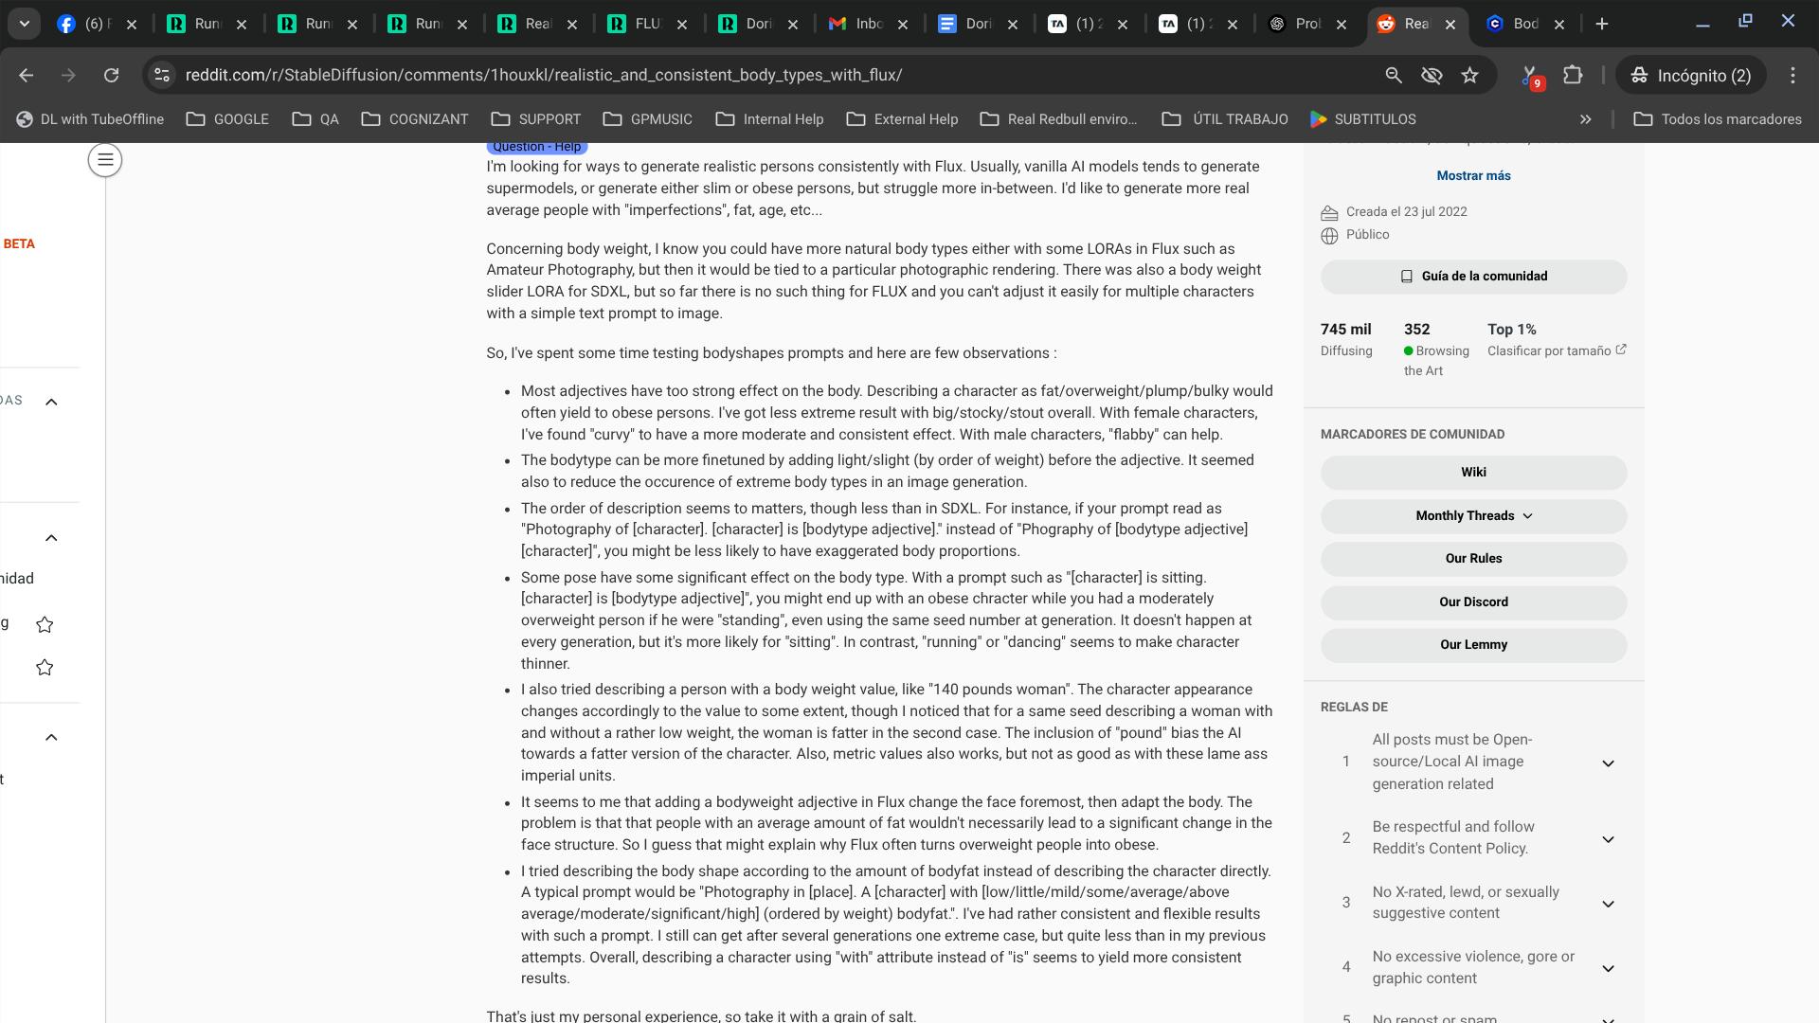Image resolution: width=1819 pixels, height=1023 pixels.
Task: Open the QA bookmarks folder
Action: pos(315,119)
